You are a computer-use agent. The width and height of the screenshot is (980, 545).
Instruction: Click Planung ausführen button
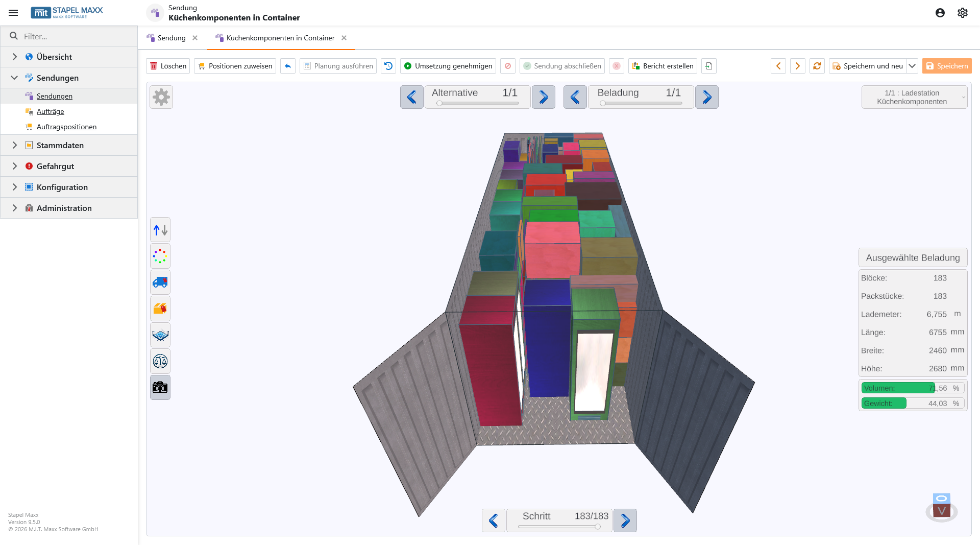tap(338, 66)
